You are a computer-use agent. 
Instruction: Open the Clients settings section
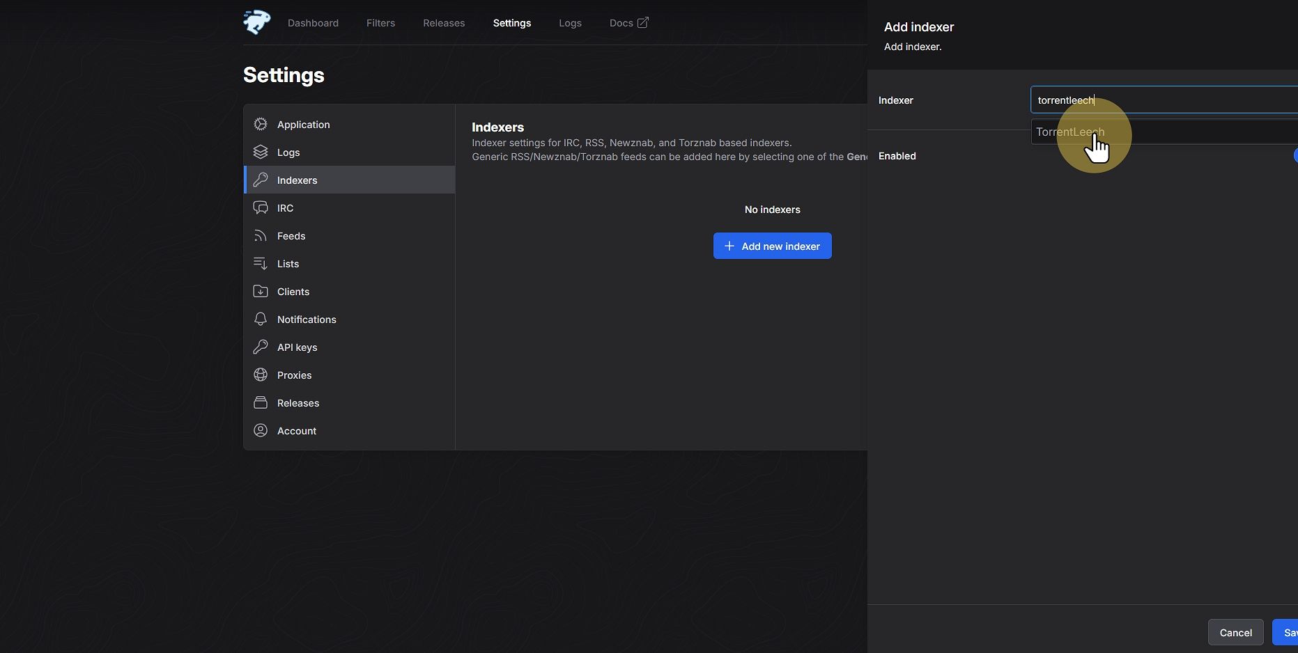pos(349,291)
